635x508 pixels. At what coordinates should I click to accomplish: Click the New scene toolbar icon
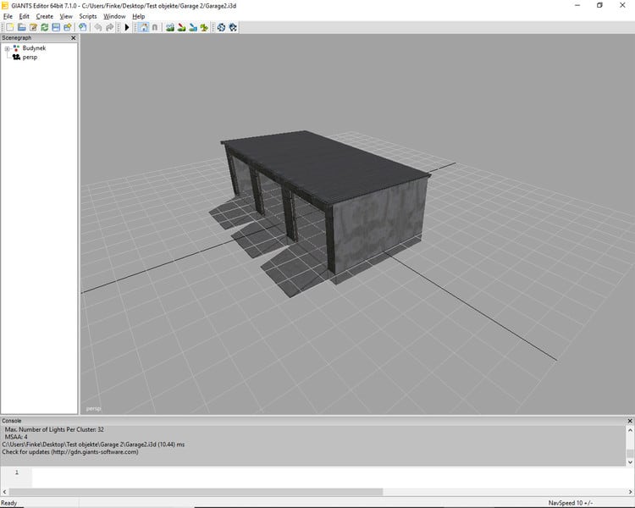click(8, 27)
